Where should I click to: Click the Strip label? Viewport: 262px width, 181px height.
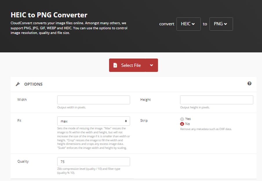click(144, 121)
